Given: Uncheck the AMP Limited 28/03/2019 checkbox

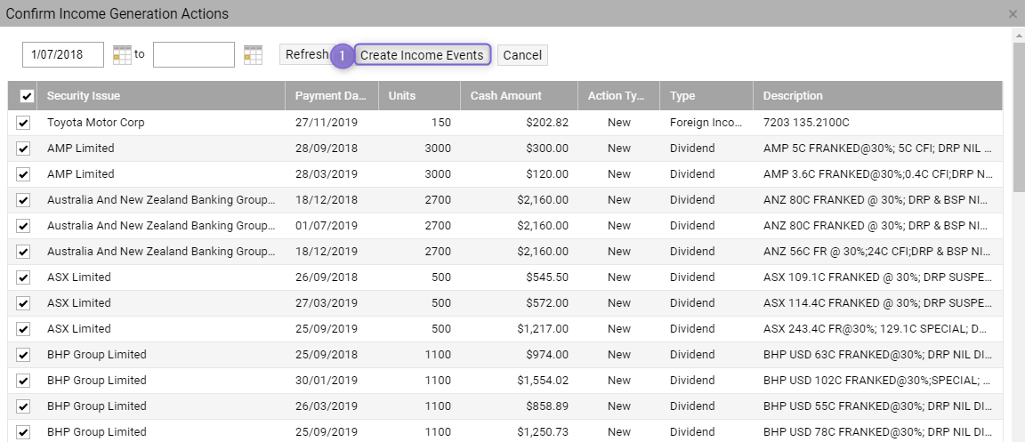Looking at the screenshot, I should [x=23, y=174].
